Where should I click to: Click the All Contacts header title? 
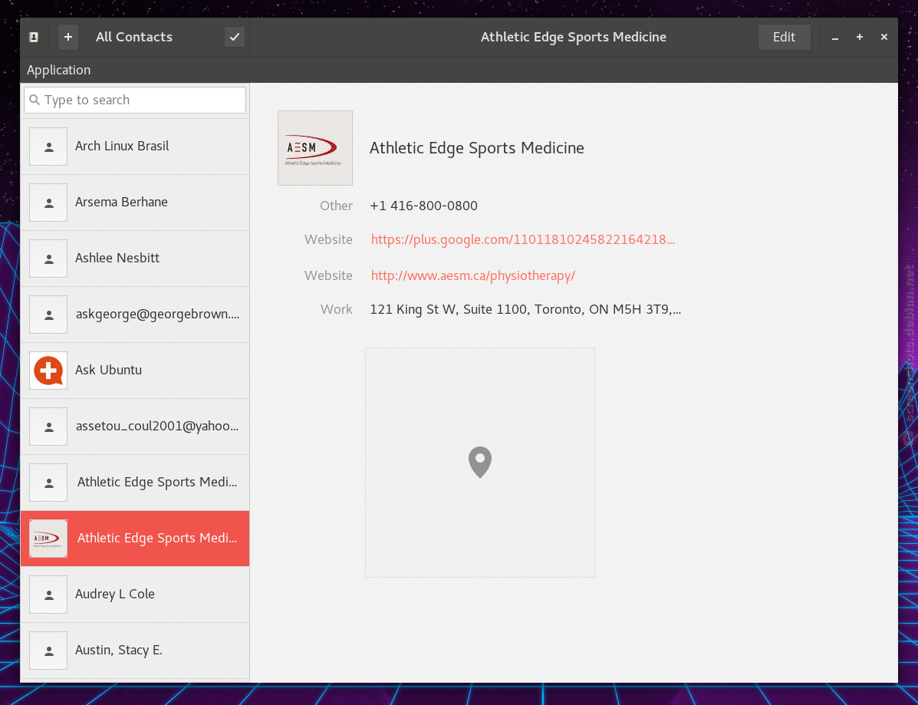(134, 37)
